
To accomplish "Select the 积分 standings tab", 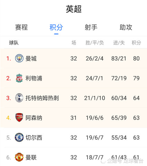I will coord(56,27).
